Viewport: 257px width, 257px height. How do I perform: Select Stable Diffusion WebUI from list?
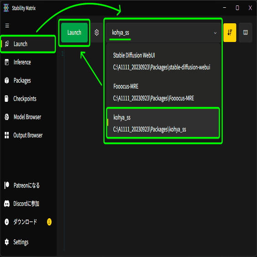point(163,61)
